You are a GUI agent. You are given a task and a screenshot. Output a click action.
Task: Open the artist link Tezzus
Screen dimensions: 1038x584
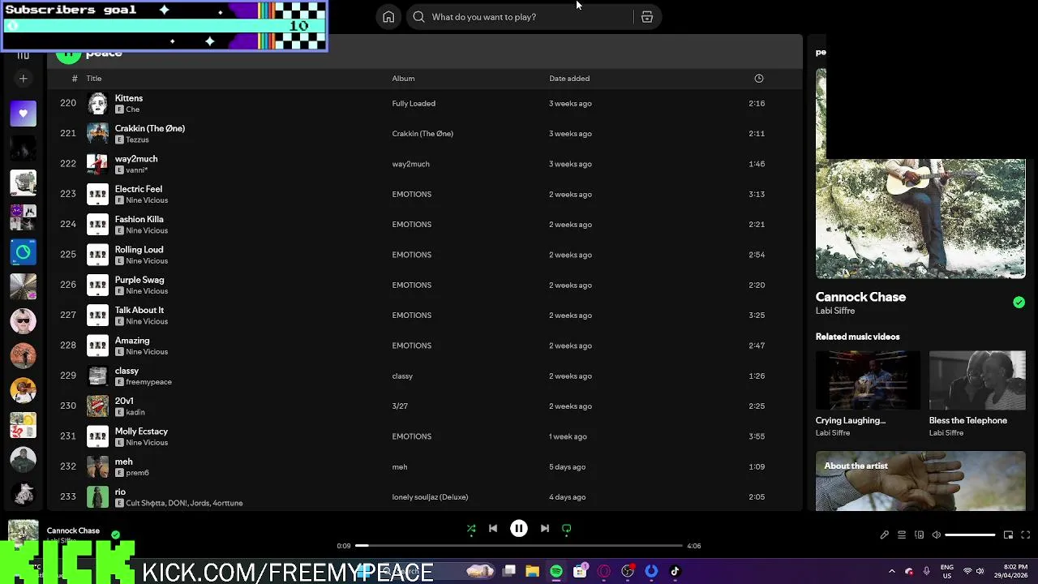click(x=137, y=140)
